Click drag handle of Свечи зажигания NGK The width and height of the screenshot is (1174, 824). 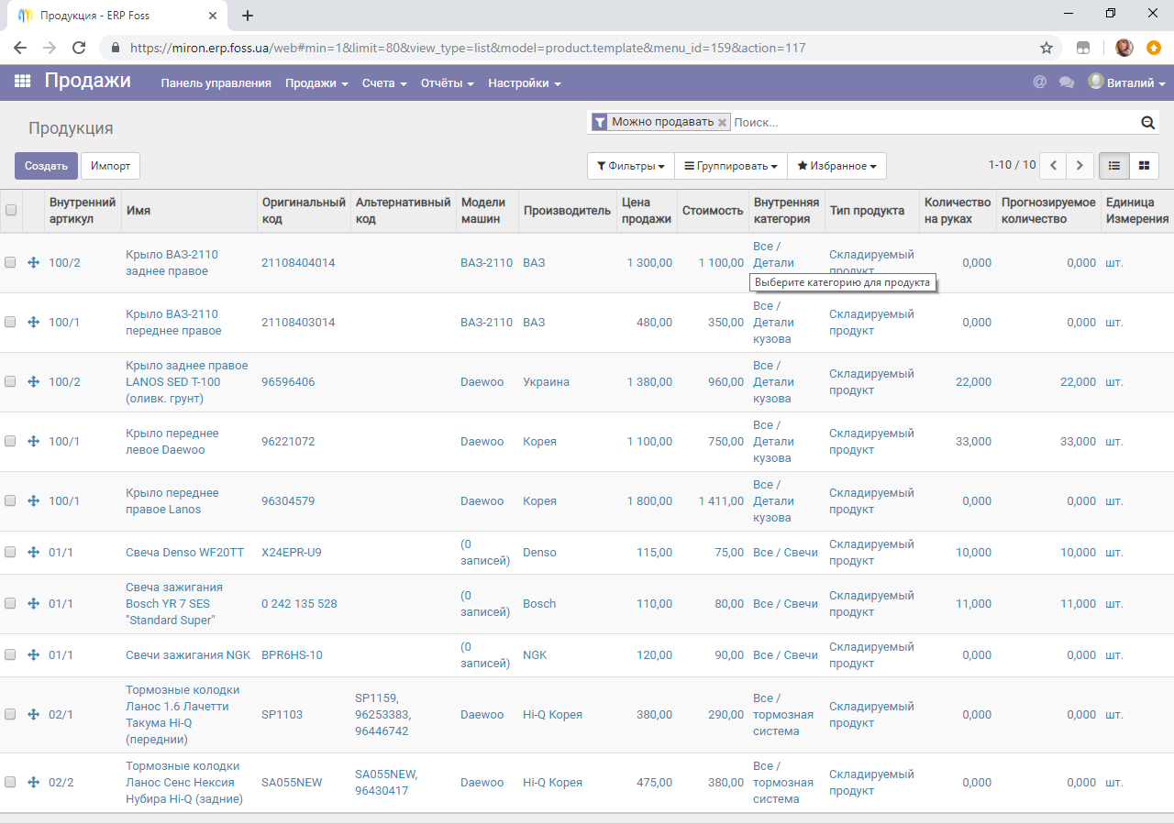[x=34, y=654]
